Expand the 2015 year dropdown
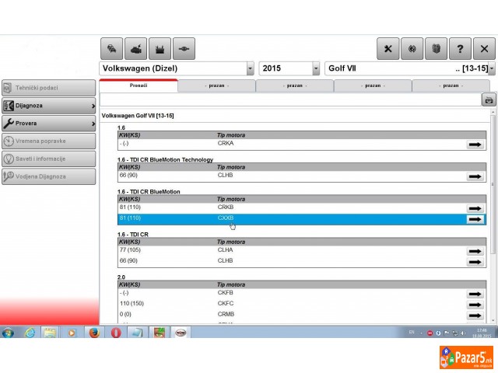 point(316,68)
